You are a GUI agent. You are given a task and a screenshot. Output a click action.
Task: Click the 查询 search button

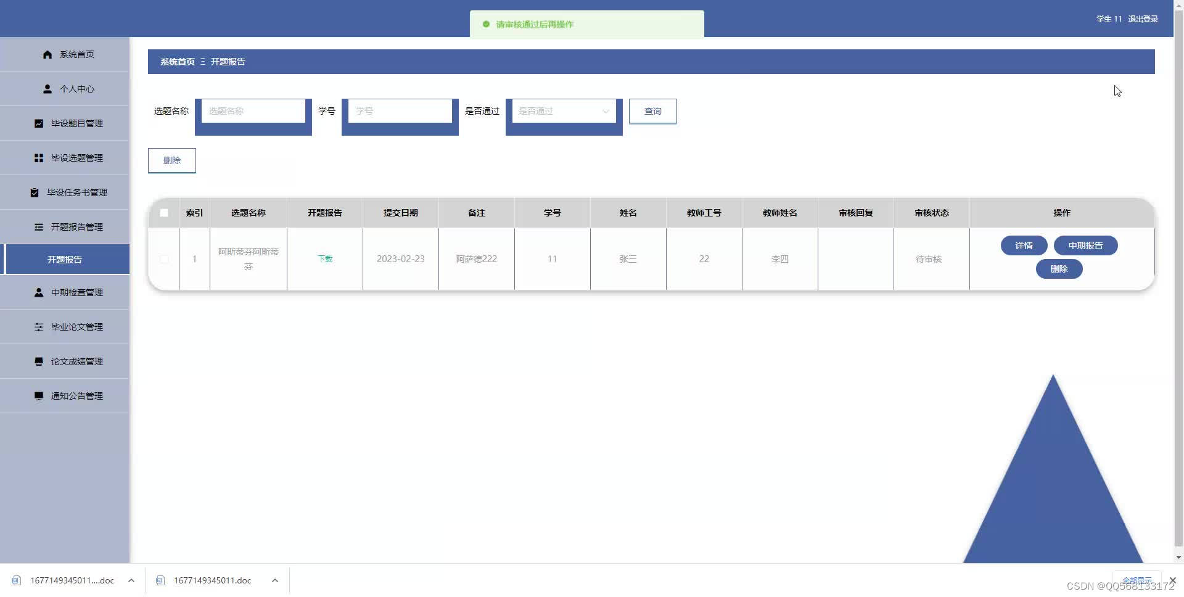(x=652, y=111)
